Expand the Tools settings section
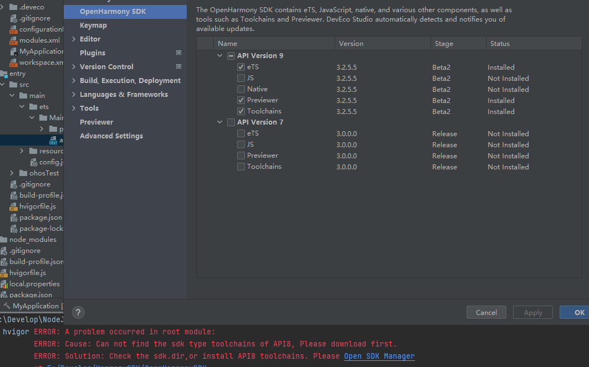Screen dimensions: 589x367 click(x=74, y=108)
